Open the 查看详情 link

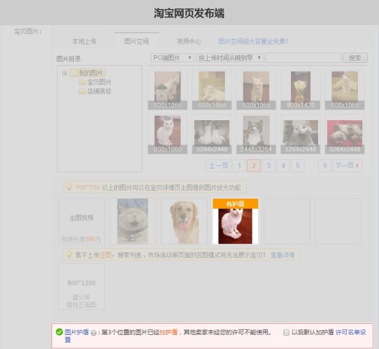282,255
